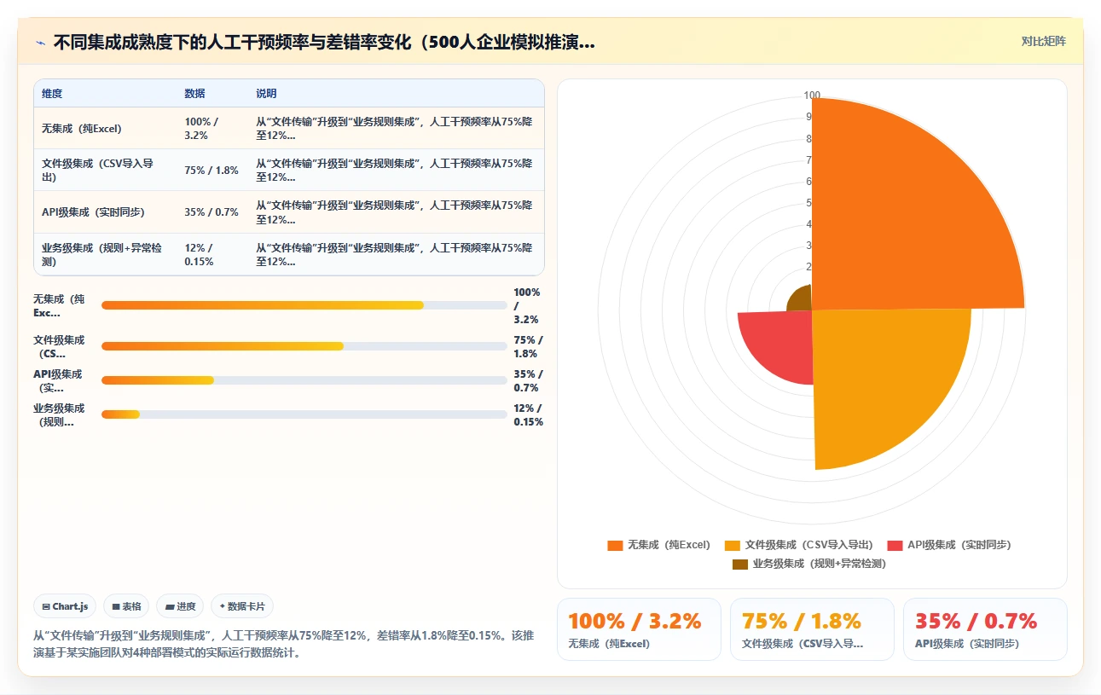This screenshot has width=1101, height=695.
Task: Open the 75% / 1.8% data card
Action: coord(812,629)
